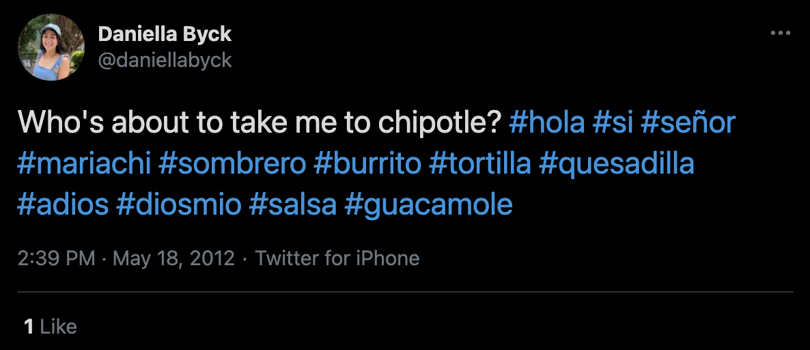Screen dimensions: 810x350
Task: Open the #burrito hashtag
Action: [x=367, y=164]
